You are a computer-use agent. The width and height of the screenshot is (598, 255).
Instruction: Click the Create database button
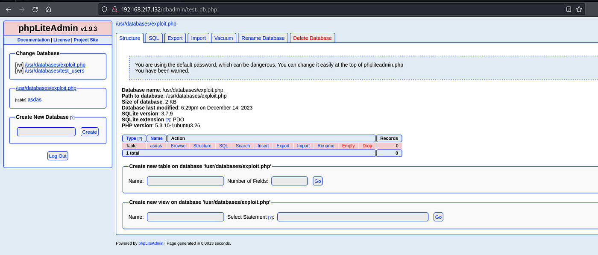(90, 132)
